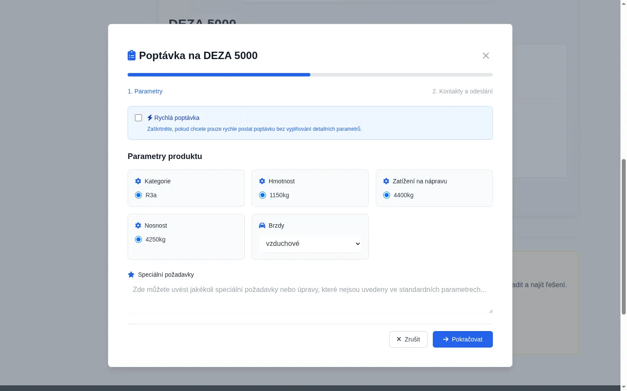Click the textarea resize handle corner

click(490, 311)
